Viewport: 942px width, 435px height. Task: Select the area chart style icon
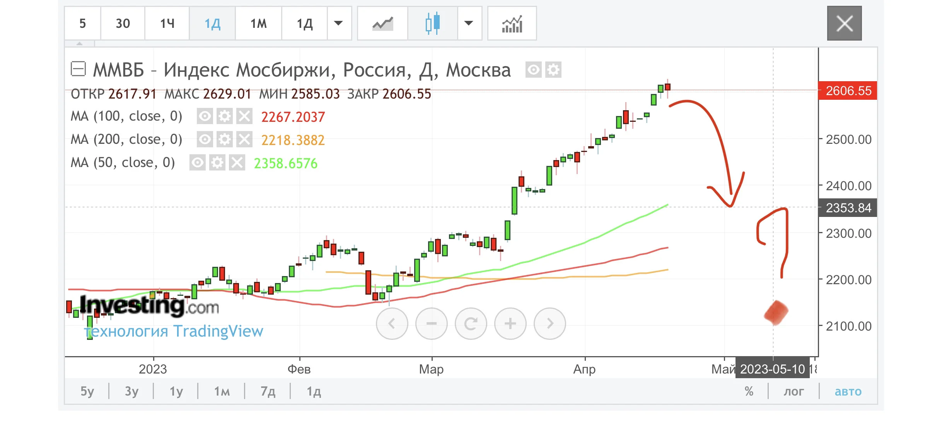click(382, 24)
